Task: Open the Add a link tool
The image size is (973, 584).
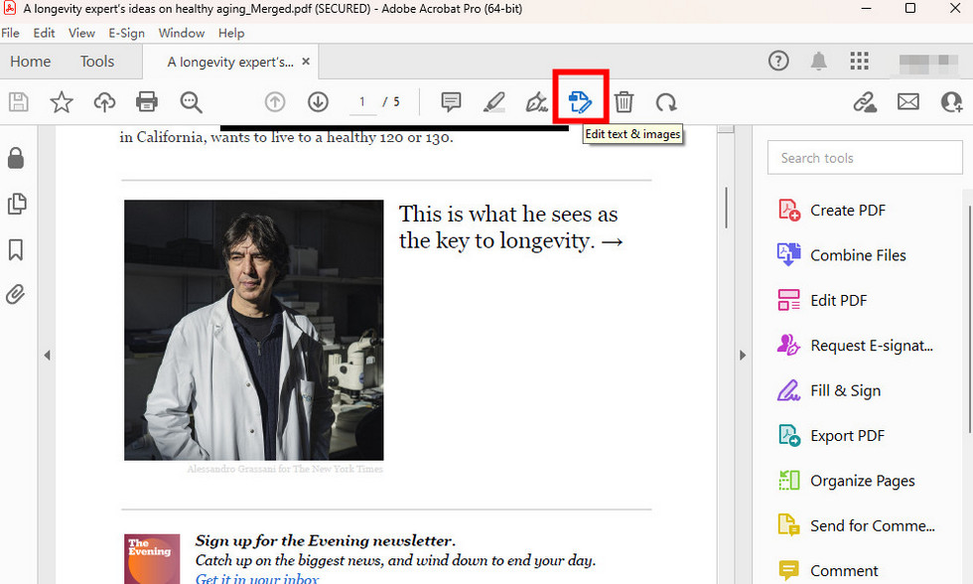Action: [864, 101]
